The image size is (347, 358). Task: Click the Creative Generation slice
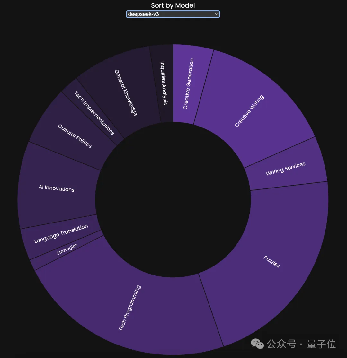[x=189, y=84]
